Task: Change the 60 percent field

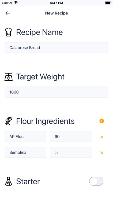Action: (x=71, y=136)
